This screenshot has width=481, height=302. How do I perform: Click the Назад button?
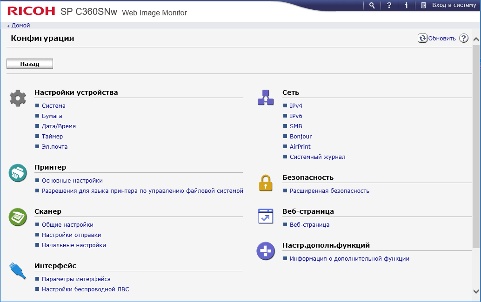click(x=30, y=64)
